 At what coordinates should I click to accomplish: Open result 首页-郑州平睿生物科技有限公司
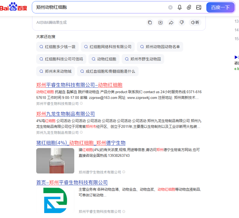tap(72, 182)
